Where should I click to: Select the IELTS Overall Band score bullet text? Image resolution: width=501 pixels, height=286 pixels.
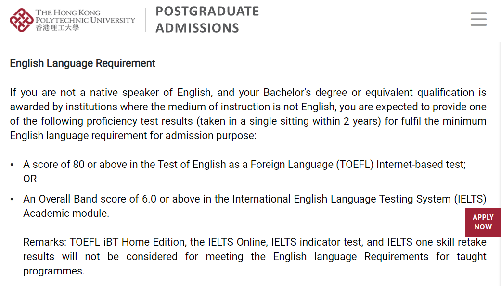coord(255,206)
